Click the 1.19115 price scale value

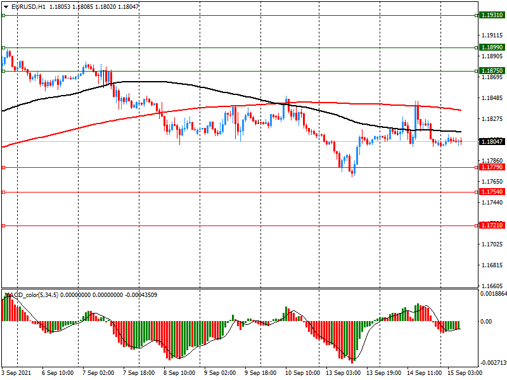492,35
